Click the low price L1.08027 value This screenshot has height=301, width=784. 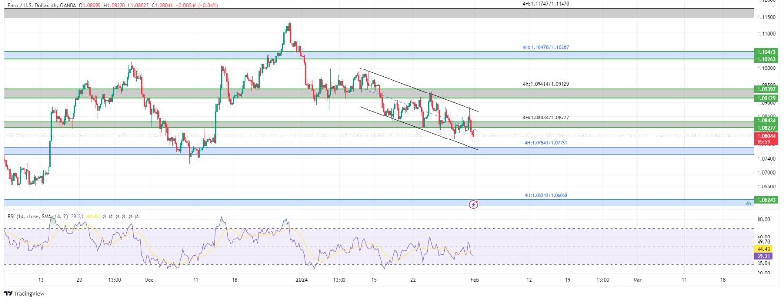139,5
